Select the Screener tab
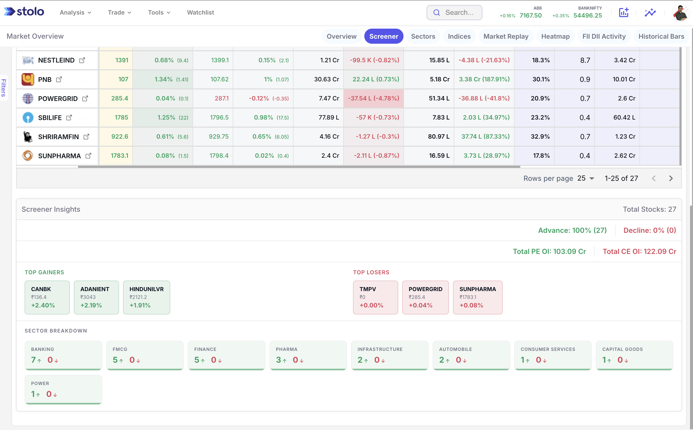This screenshot has height=430, width=693. [384, 36]
